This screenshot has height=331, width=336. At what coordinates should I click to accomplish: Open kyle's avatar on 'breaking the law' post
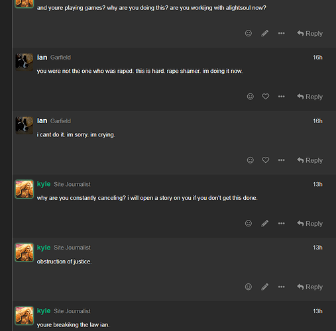click(25, 316)
